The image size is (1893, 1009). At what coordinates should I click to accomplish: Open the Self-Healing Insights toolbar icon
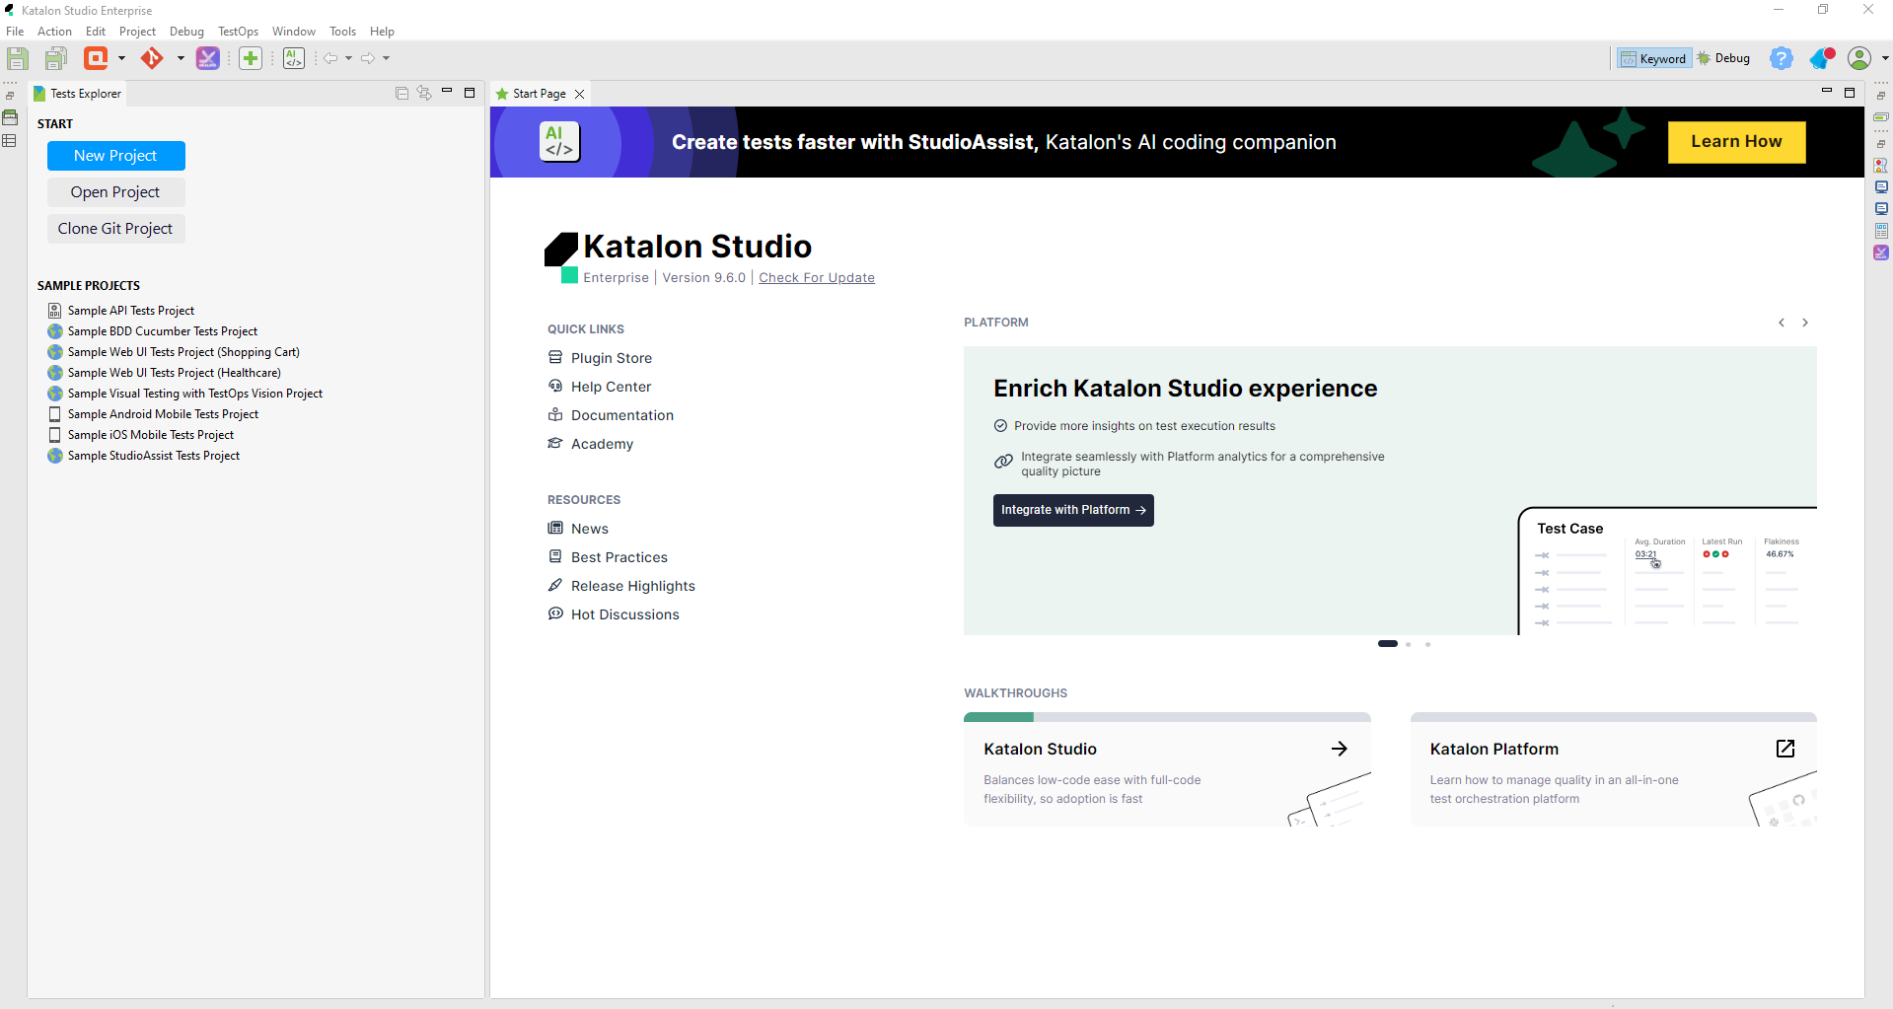[x=208, y=58]
